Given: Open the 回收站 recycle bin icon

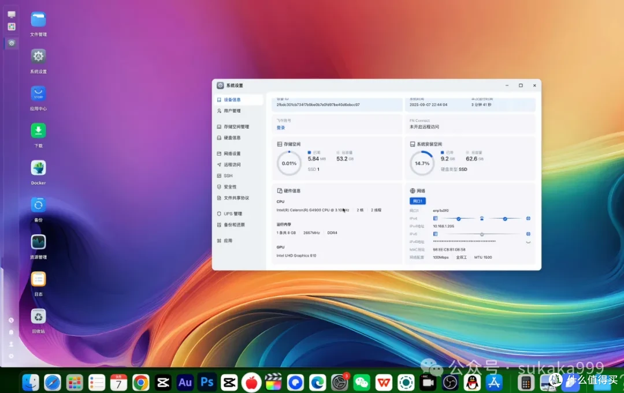Looking at the screenshot, I should pyautogui.click(x=38, y=316).
